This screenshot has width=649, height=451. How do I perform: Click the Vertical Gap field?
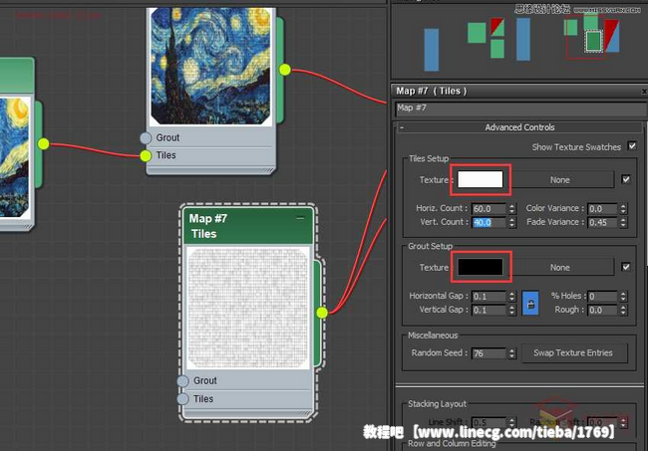(x=488, y=310)
